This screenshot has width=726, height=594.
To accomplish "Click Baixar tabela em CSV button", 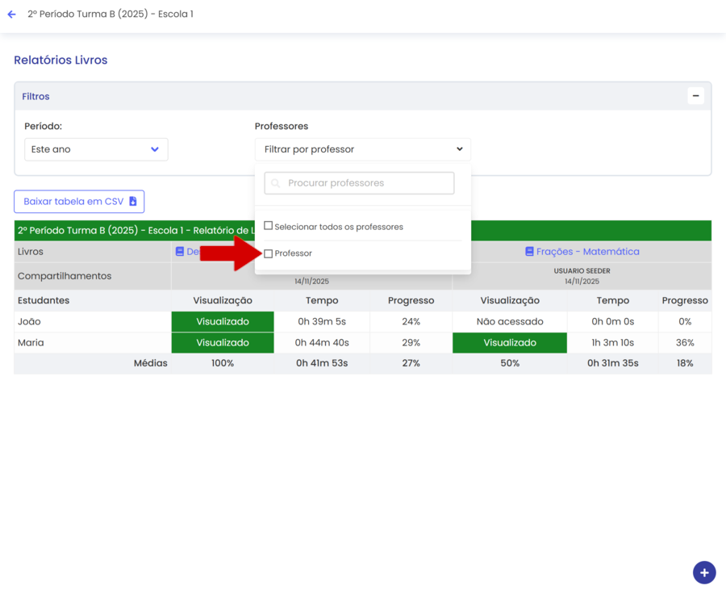I will (x=79, y=202).
